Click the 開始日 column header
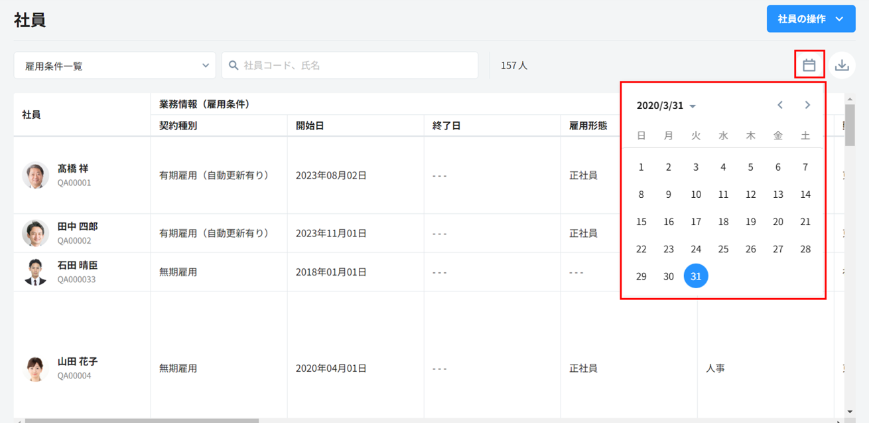This screenshot has width=869, height=423. (310, 126)
